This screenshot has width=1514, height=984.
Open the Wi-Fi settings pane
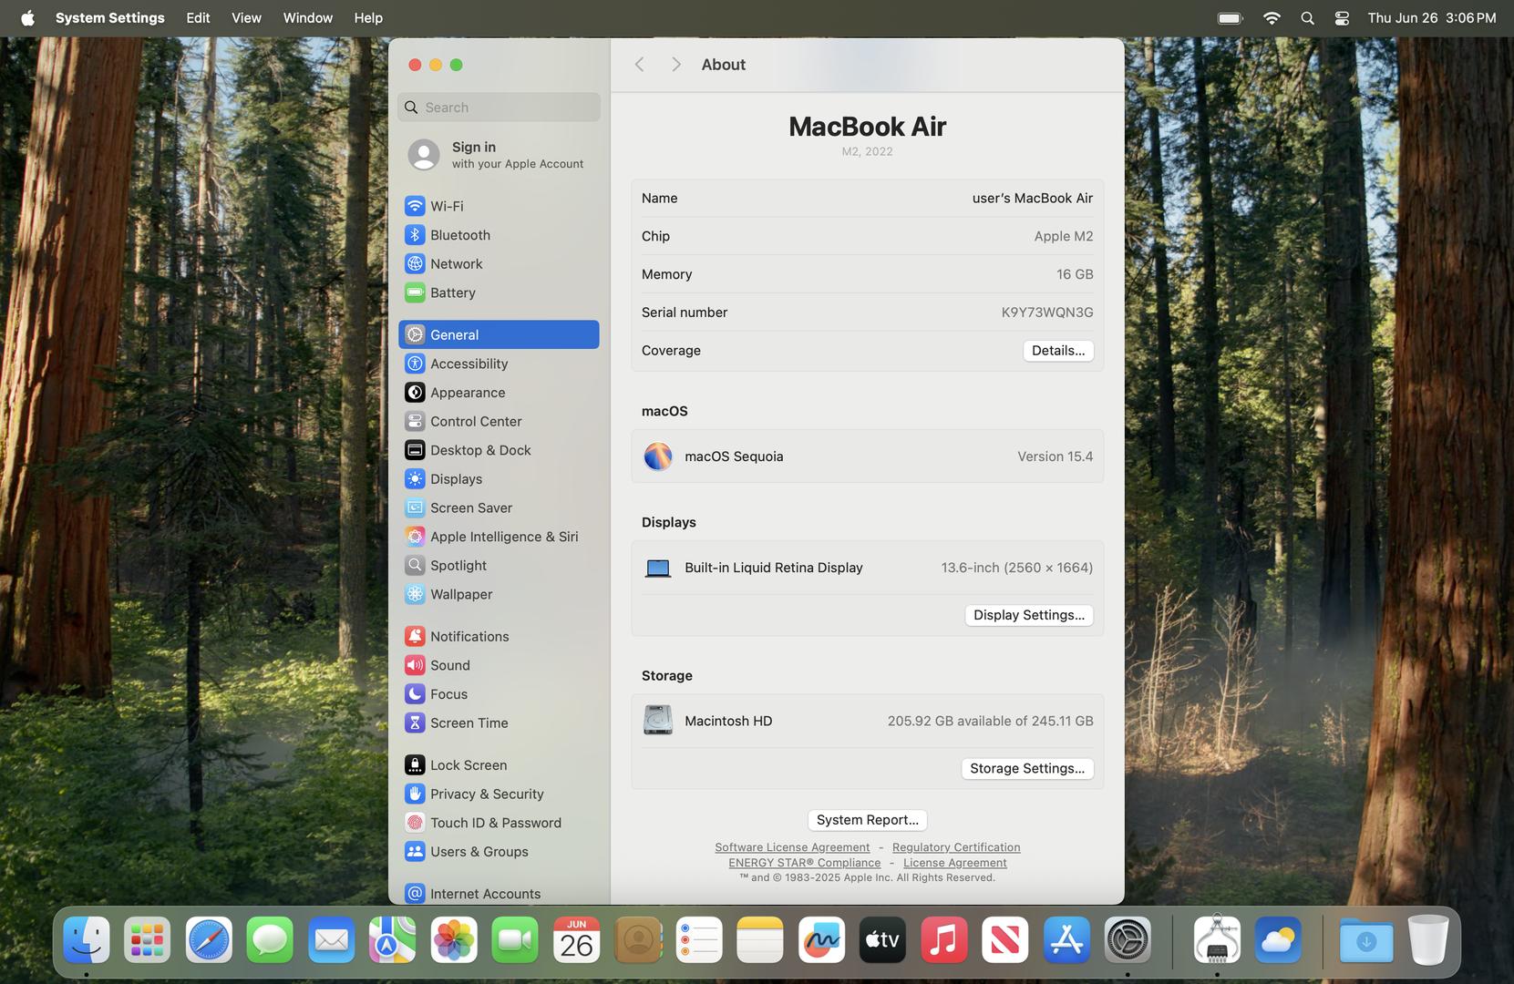point(447,206)
